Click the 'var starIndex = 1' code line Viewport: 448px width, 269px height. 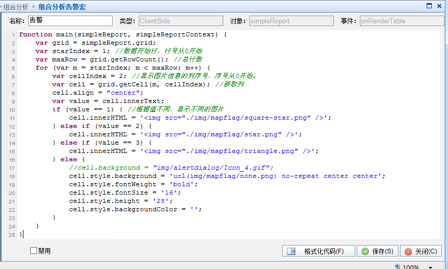119,51
